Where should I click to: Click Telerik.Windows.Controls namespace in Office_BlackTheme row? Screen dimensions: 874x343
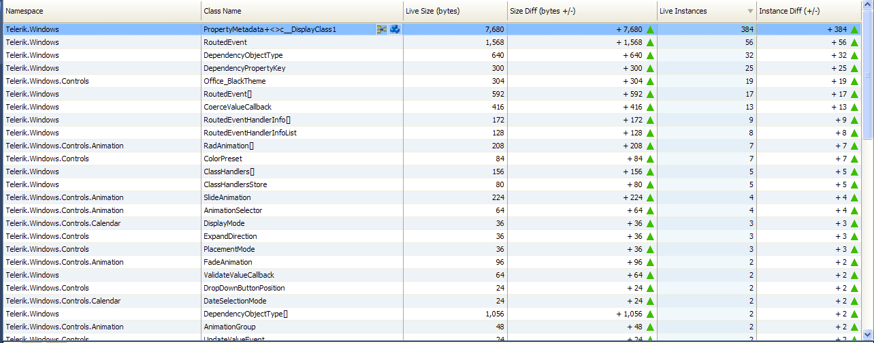[47, 82]
